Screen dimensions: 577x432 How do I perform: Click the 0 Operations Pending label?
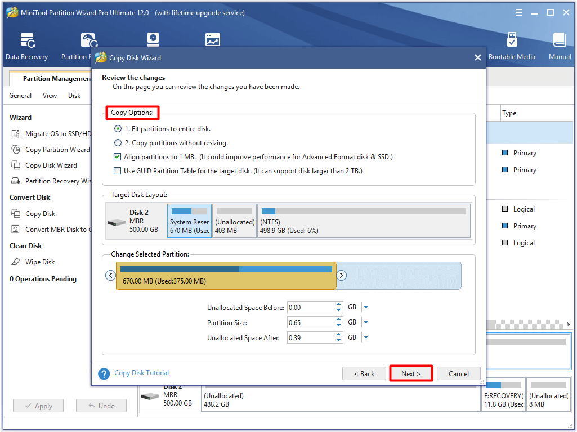[43, 279]
